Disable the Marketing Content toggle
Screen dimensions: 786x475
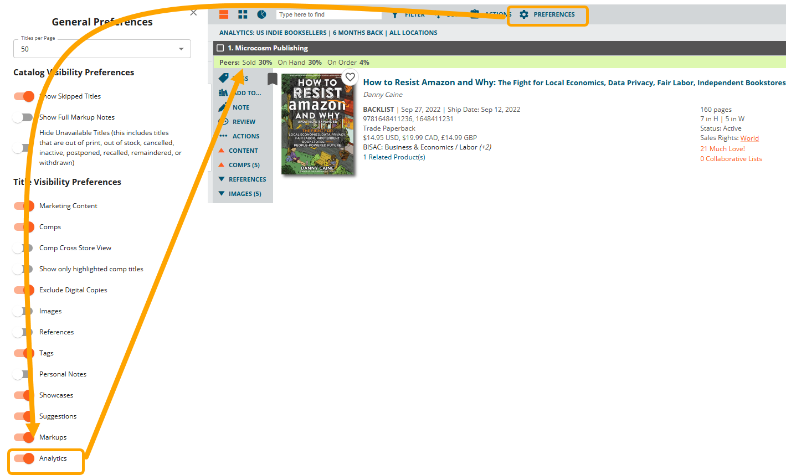pos(24,206)
